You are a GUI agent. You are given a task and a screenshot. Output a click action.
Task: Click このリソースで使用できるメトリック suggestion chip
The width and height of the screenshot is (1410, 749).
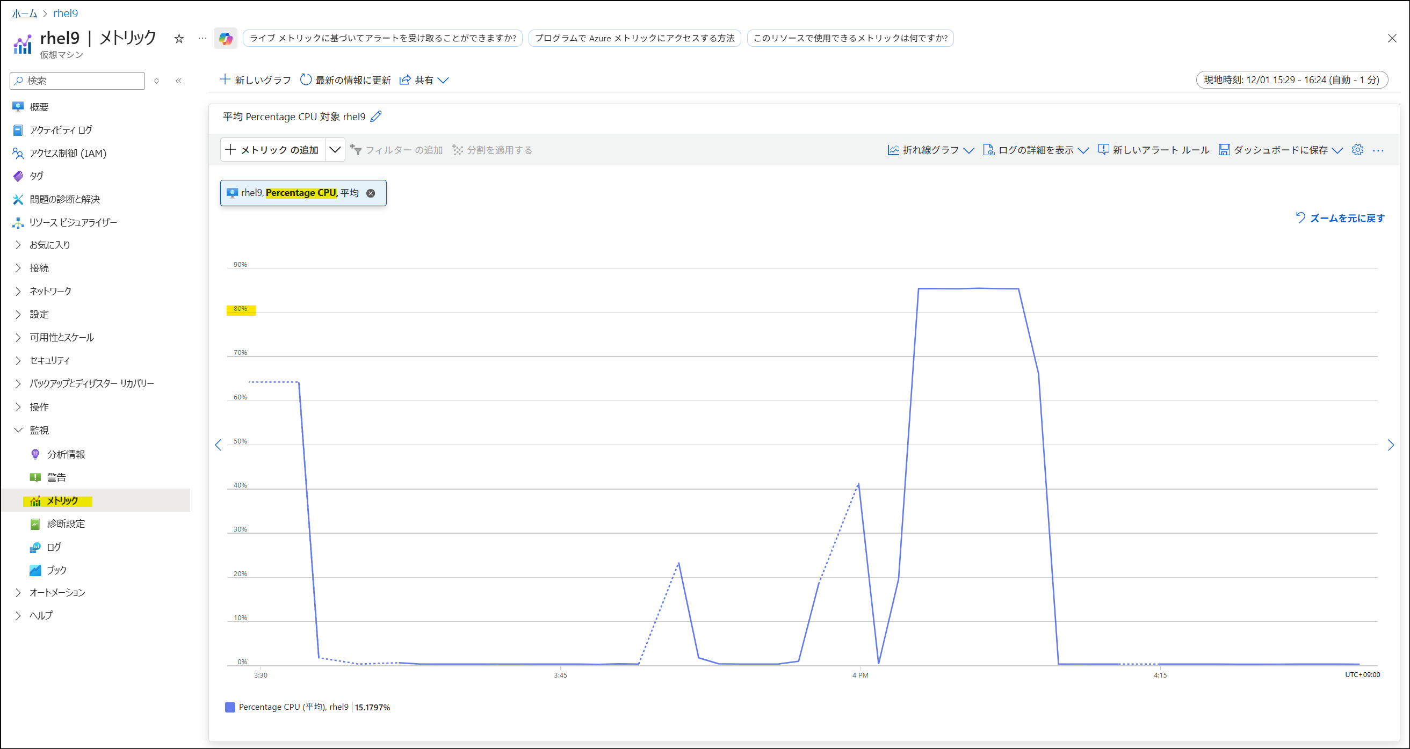pyautogui.click(x=851, y=38)
